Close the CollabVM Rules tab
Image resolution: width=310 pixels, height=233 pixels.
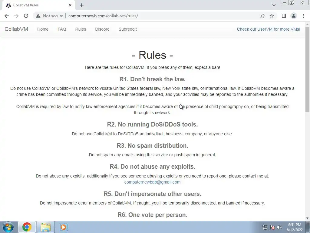coord(70,5)
